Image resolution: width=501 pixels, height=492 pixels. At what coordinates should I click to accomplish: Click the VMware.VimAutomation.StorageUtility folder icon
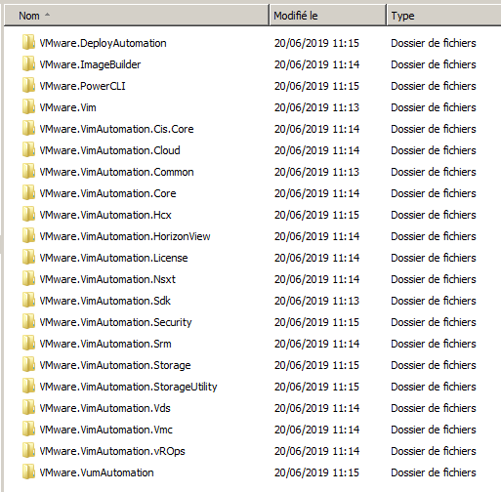(x=28, y=387)
